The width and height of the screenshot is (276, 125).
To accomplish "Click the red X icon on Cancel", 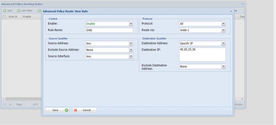I will [75, 110].
